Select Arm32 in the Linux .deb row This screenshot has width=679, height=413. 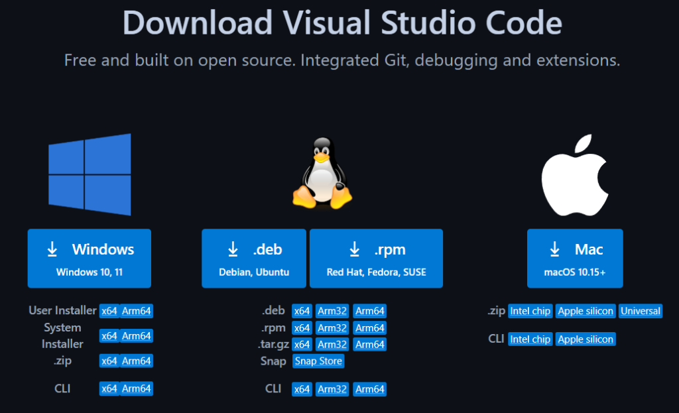(x=332, y=311)
